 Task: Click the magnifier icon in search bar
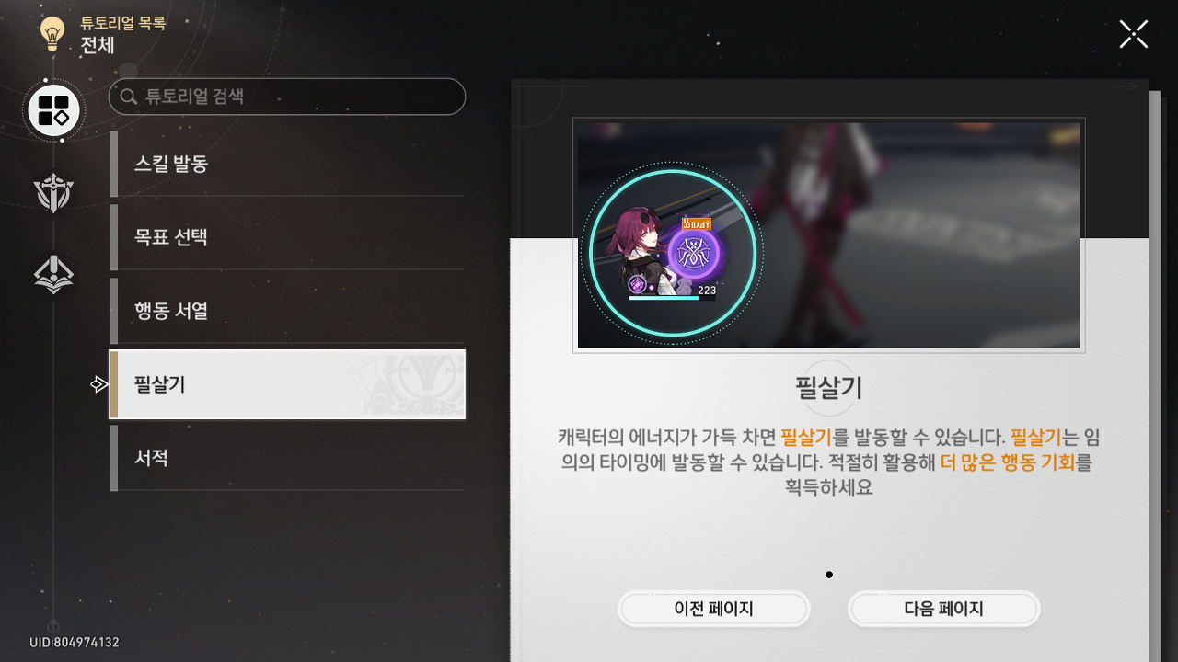129,97
